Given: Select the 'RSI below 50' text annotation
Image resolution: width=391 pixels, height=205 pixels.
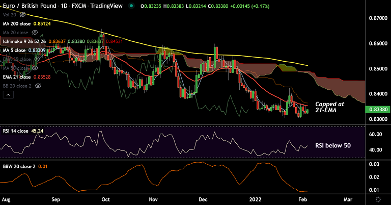Looking at the screenshot, I should coord(333,145).
